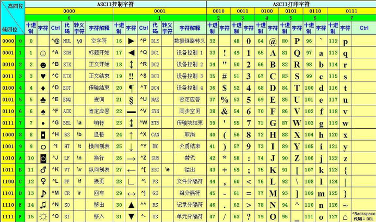This screenshot has height=222, width=376.
Task: Click the section sign symbol beside ^U
Action: pos(131,100)
